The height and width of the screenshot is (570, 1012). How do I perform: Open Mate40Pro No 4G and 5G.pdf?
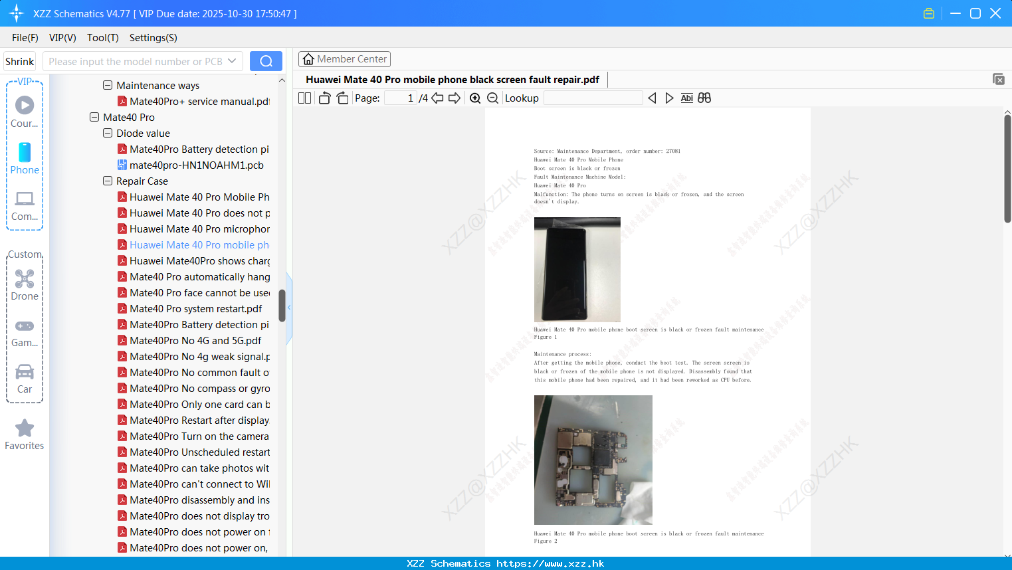[189, 340]
